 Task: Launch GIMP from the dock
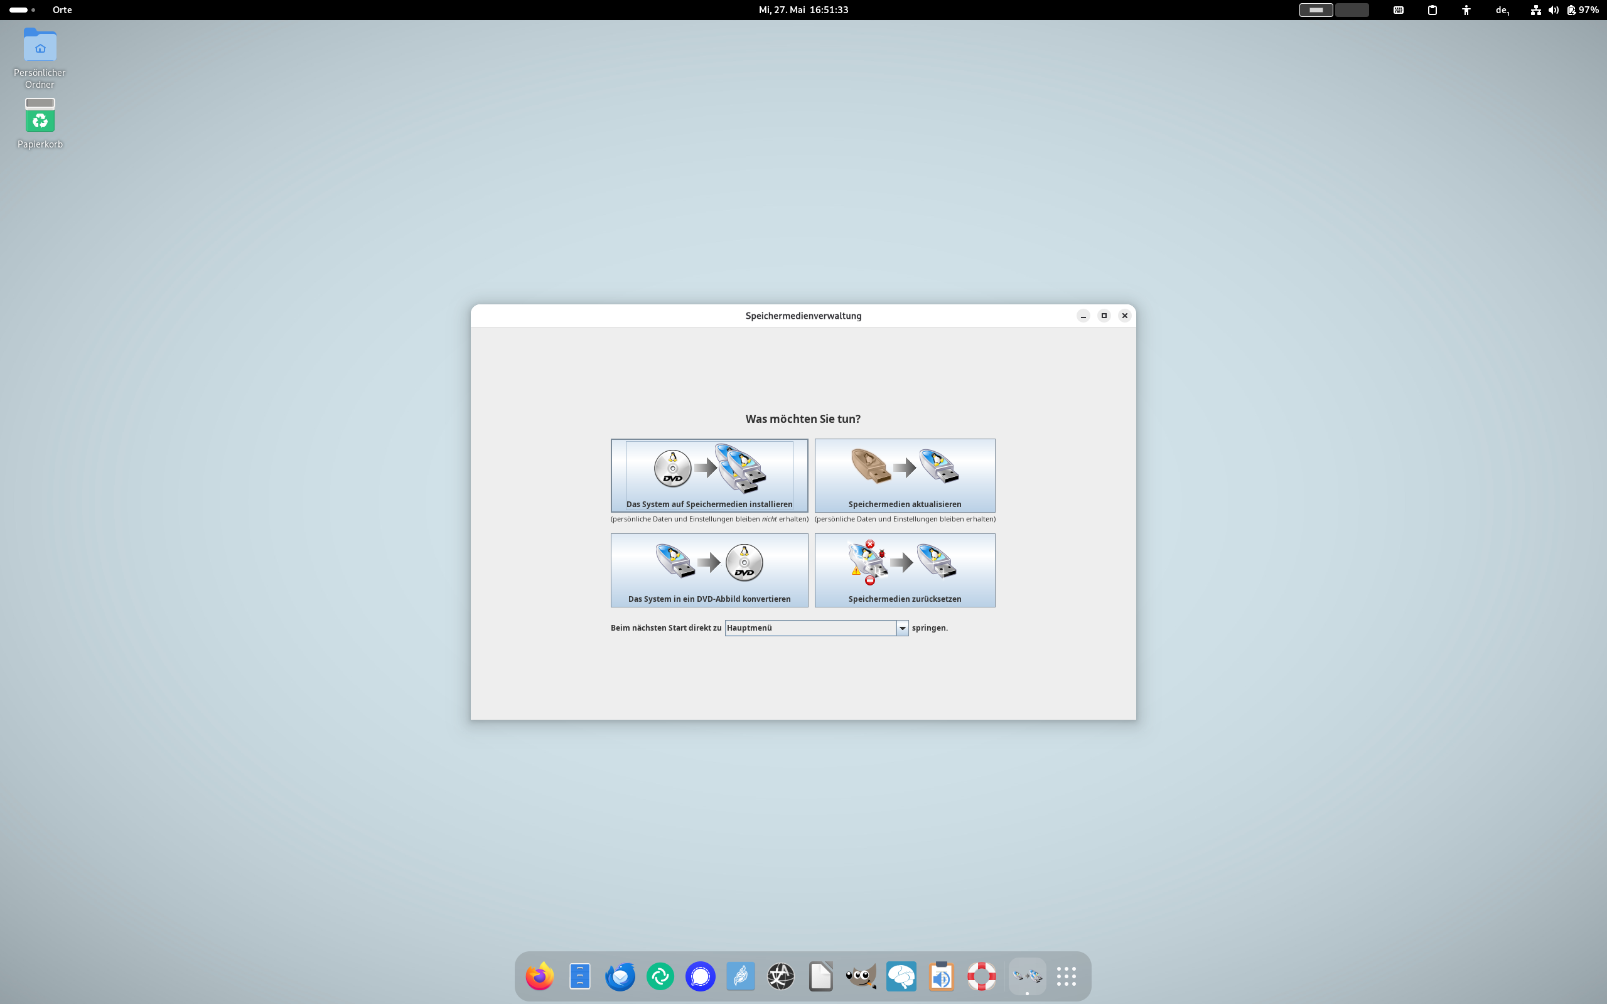[x=861, y=976]
